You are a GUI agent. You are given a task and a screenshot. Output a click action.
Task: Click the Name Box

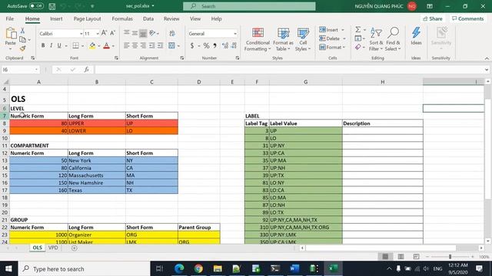coord(21,70)
